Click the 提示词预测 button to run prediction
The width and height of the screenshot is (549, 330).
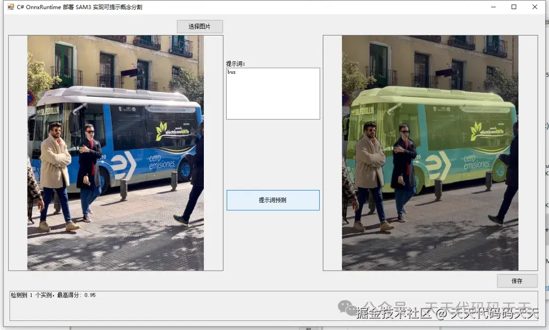pos(273,200)
